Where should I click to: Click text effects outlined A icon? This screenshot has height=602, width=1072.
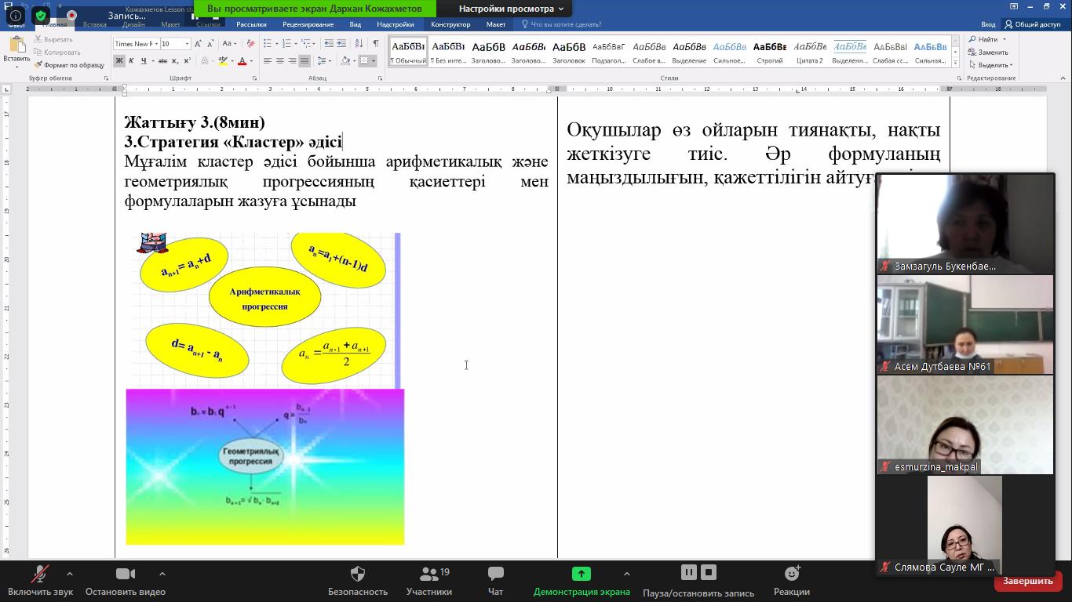(205, 60)
